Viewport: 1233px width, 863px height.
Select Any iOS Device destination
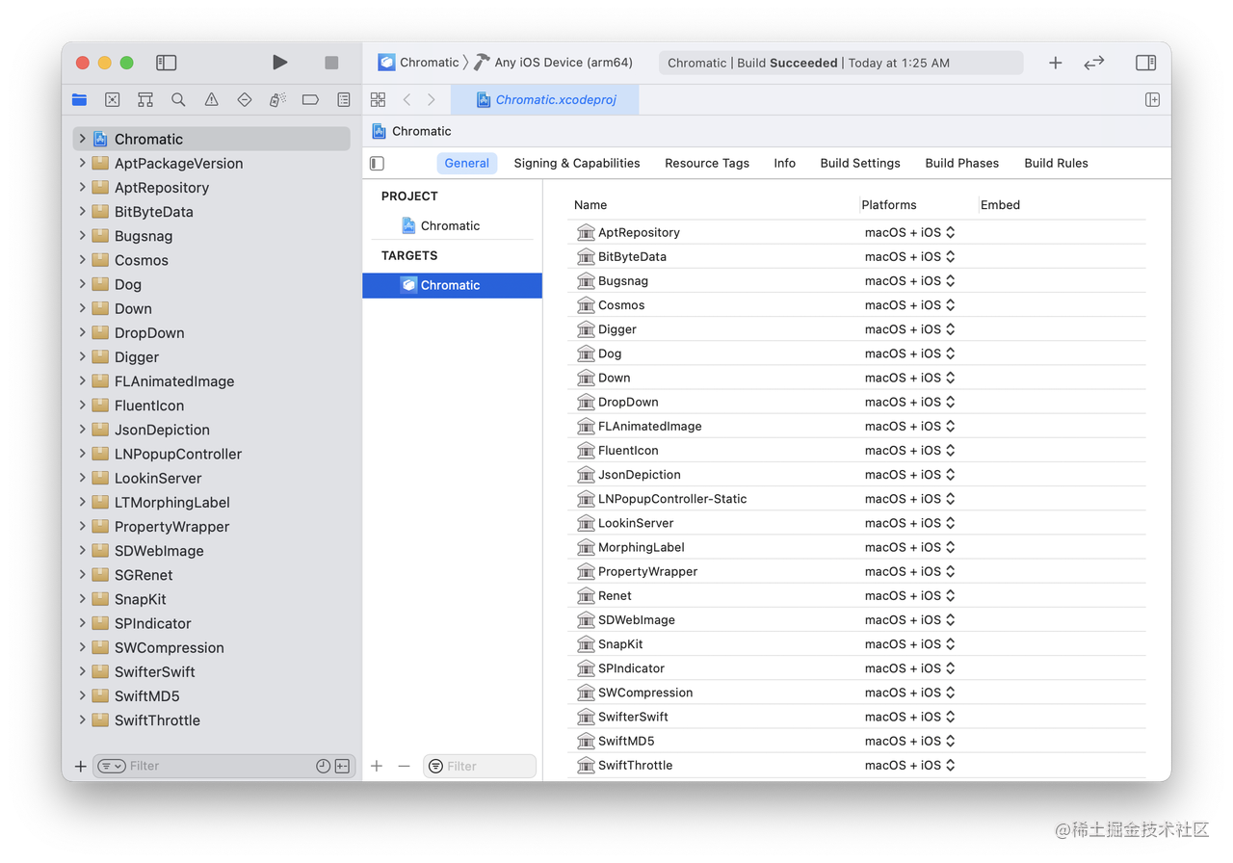(x=553, y=63)
